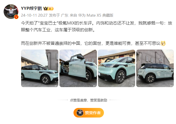Click the crown membership level badge

point(48,8)
